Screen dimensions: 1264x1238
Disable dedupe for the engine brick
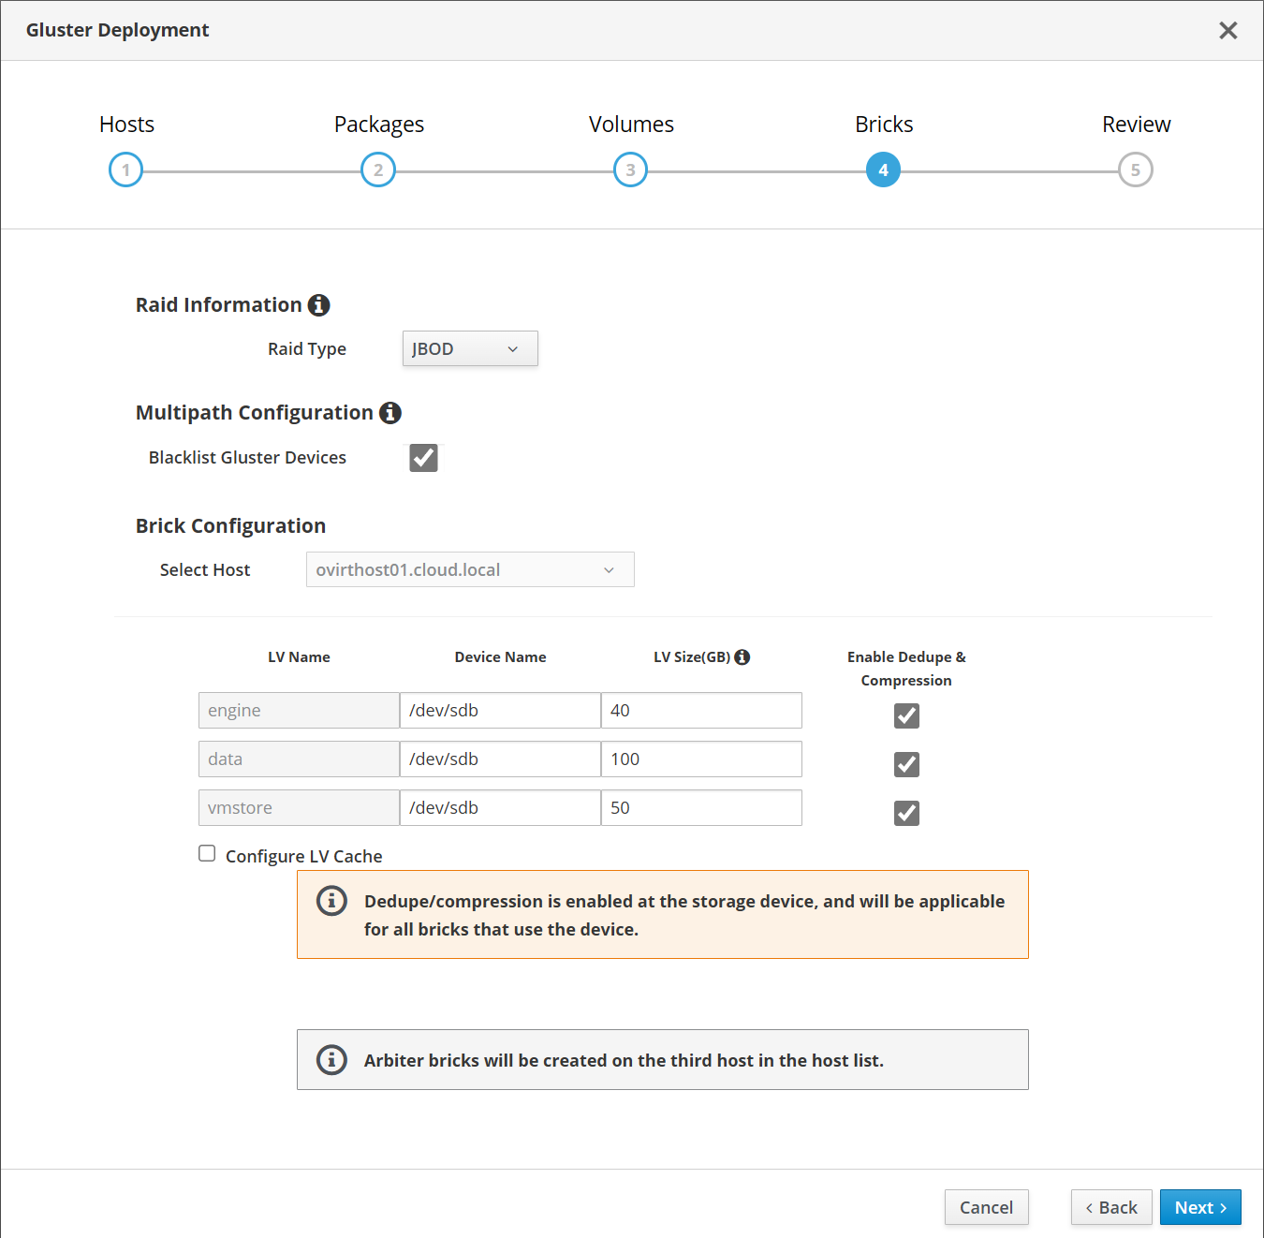906,716
